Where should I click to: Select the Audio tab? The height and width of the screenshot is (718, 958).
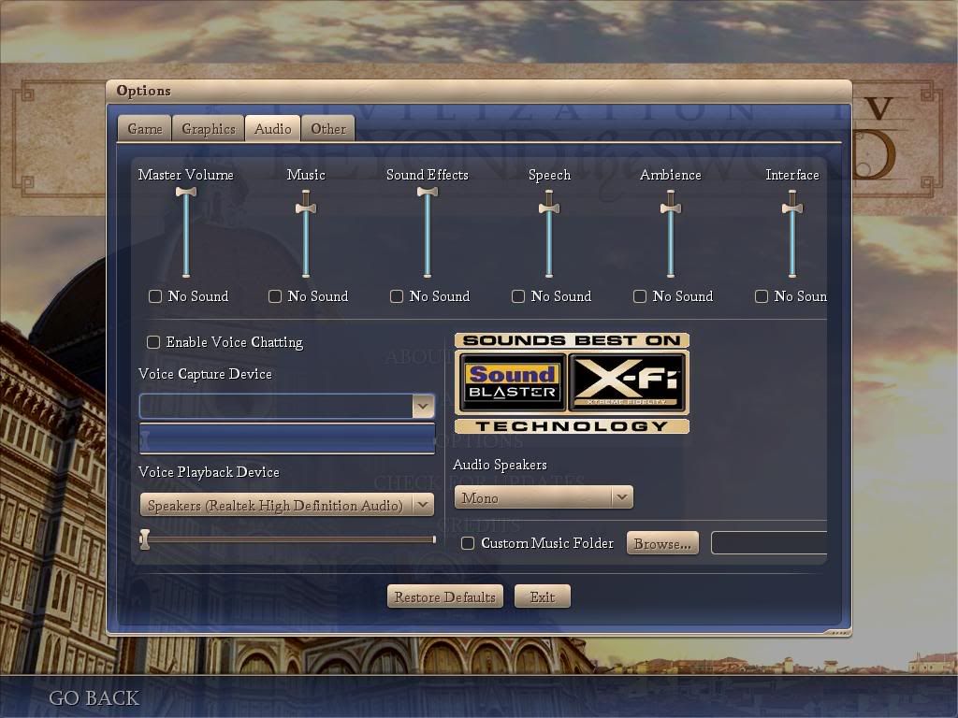[x=272, y=128]
